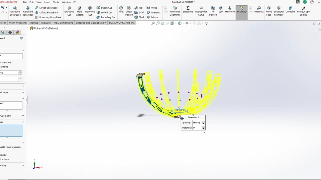The width and height of the screenshot is (321, 180).
Task: Click the appearance color-ball panel tab
Action: (x=17, y=32)
